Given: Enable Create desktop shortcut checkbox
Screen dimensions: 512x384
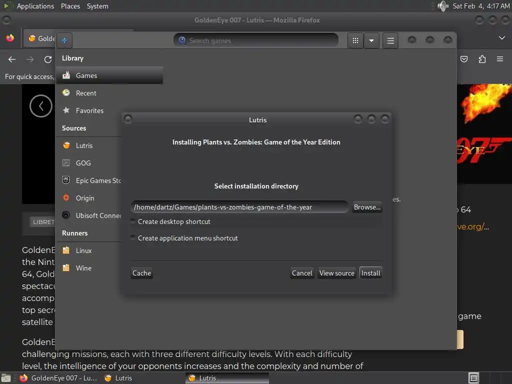Looking at the screenshot, I should pyautogui.click(x=132, y=221).
